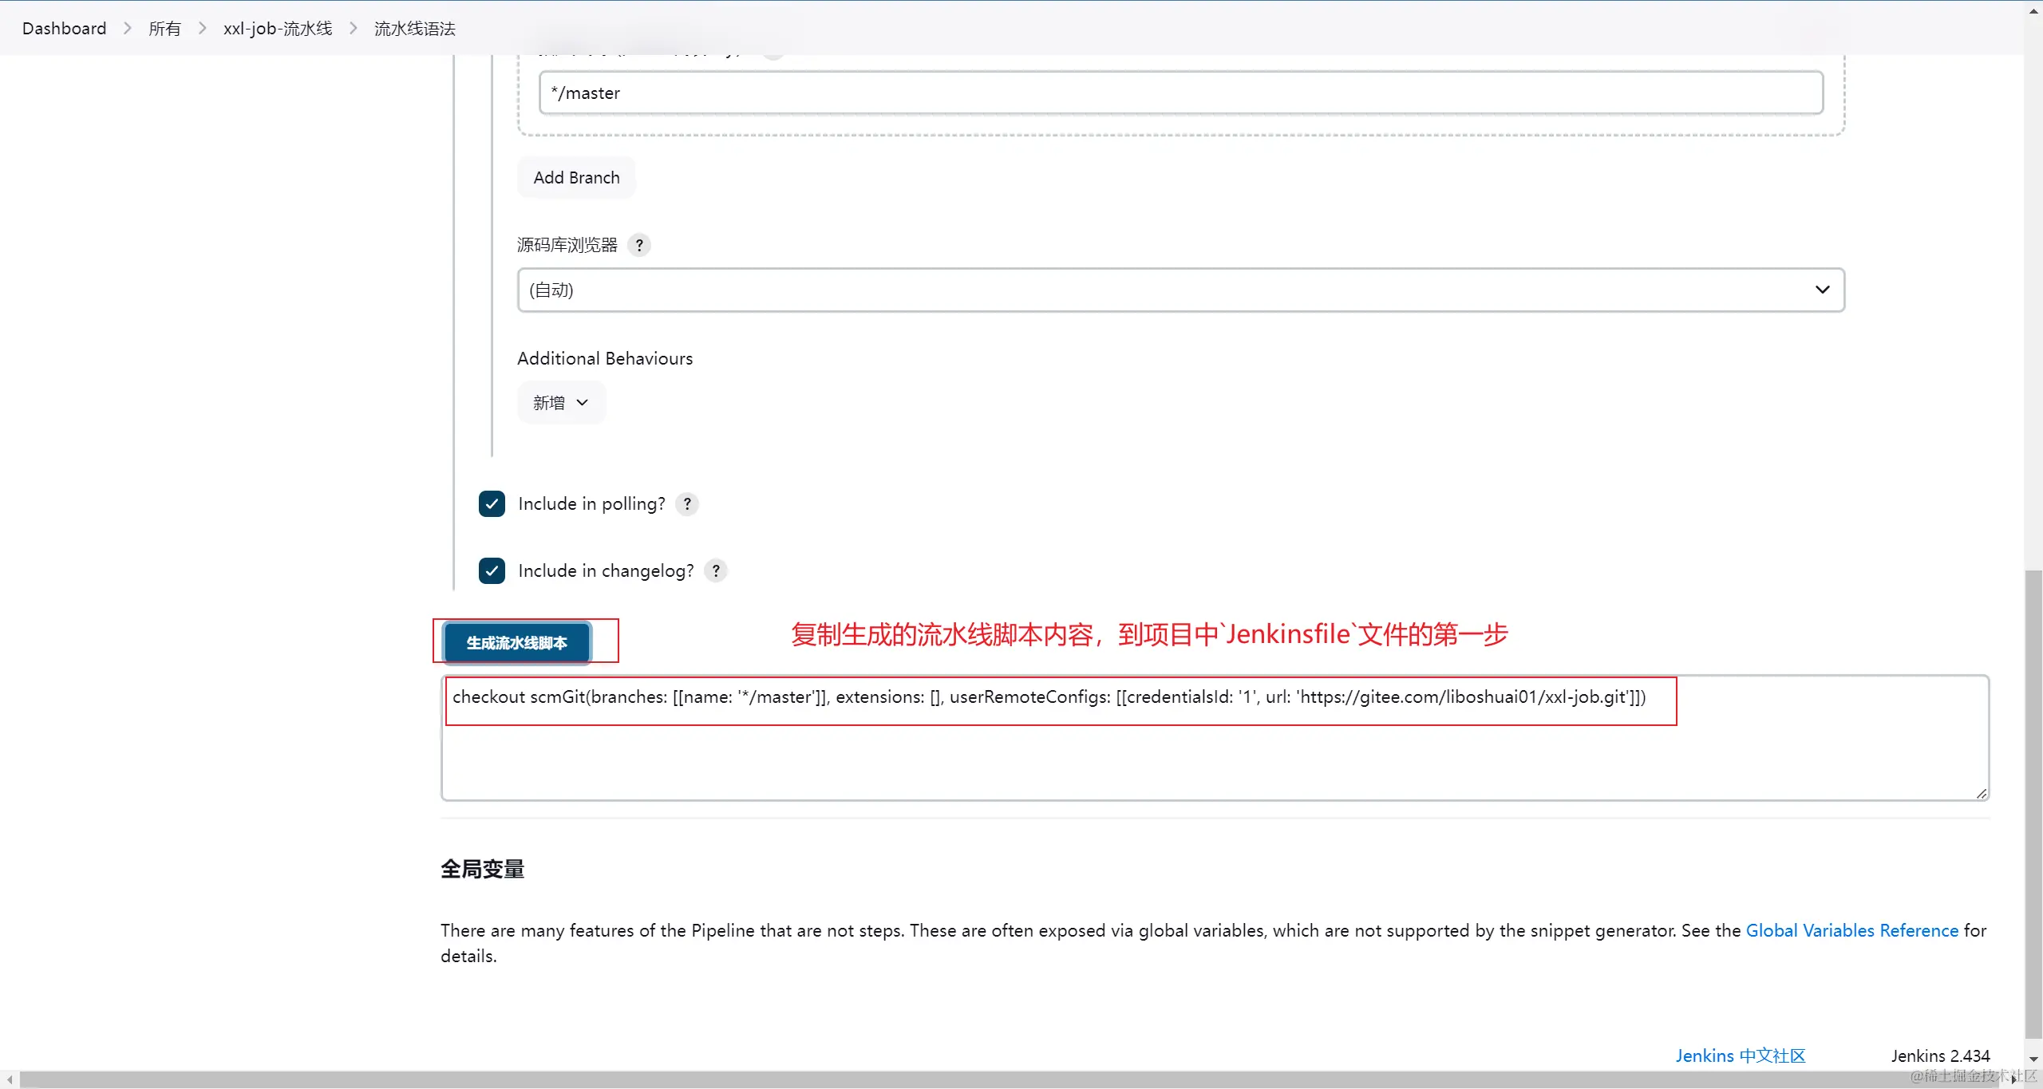This screenshot has height=1089, width=2043.
Task: Click breadcrumb chevron after Dashboard
Action: (127, 29)
